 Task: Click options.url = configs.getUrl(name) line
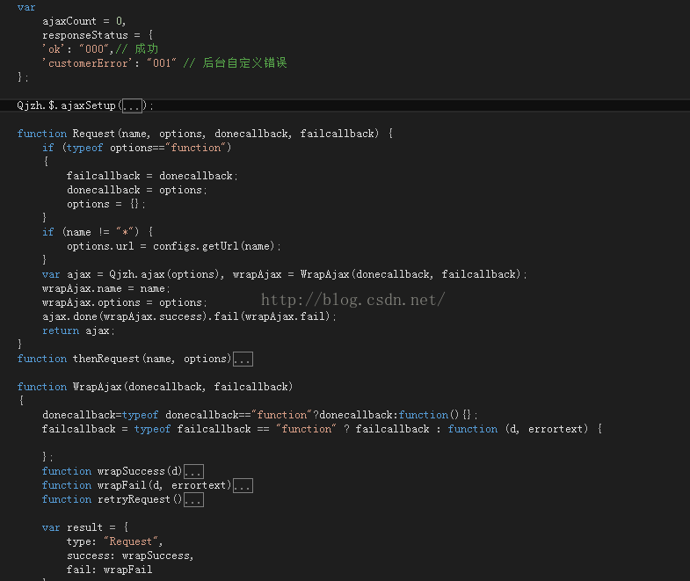(174, 246)
